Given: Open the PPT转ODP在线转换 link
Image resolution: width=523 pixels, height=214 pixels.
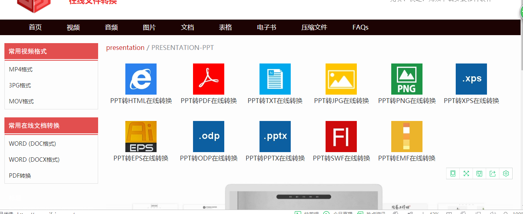Looking at the screenshot, I should click(209, 158).
